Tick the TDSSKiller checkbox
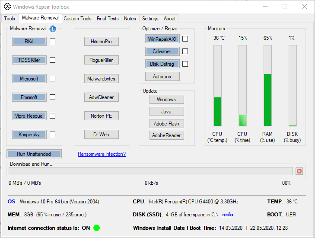This screenshot has width=315, height=238. point(52,60)
